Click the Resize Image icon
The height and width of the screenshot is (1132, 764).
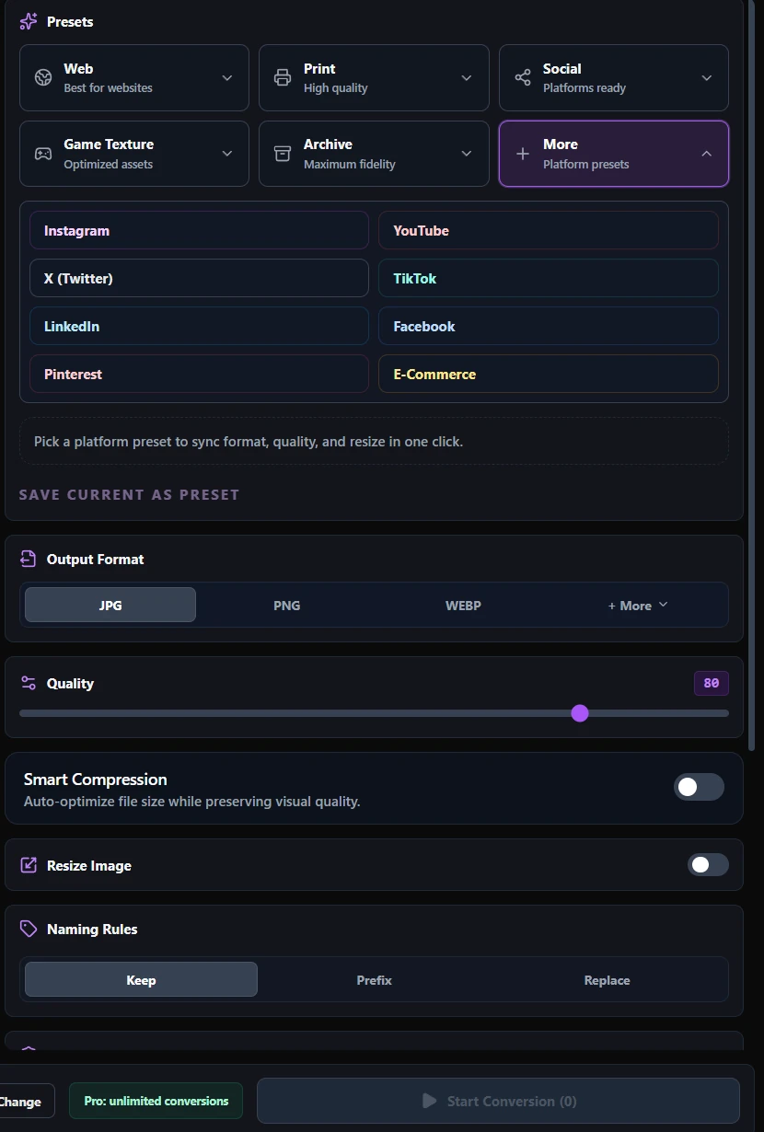click(29, 865)
